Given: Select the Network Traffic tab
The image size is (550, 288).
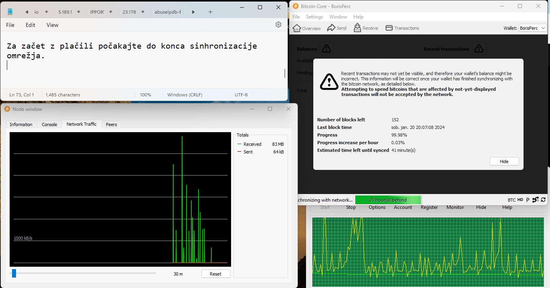Looking at the screenshot, I should (81, 124).
